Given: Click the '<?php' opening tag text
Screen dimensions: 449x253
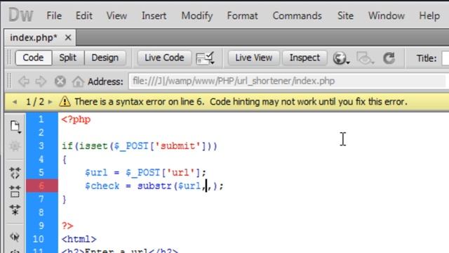Looking at the screenshot, I should click(76, 119).
